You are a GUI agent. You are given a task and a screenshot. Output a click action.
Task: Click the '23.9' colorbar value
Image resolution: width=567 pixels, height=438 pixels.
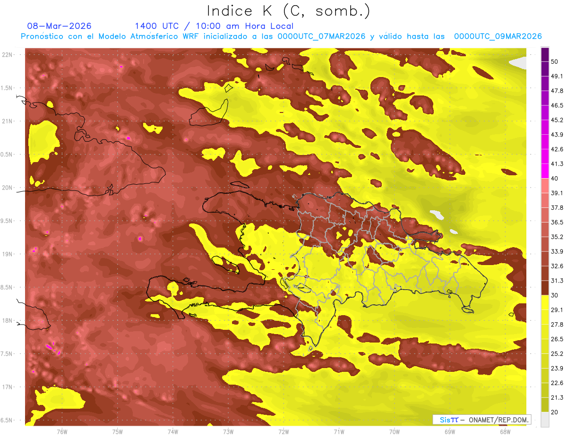557,368
